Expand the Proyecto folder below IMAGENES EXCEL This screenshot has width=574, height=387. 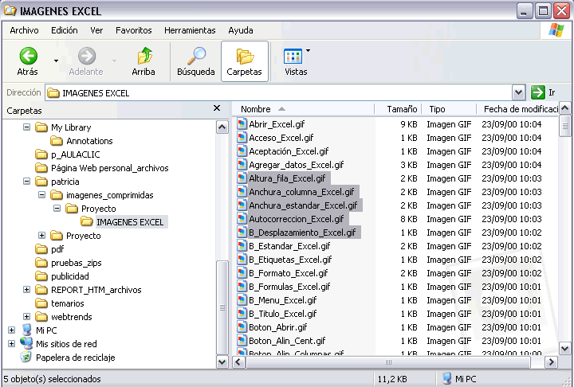41,236
